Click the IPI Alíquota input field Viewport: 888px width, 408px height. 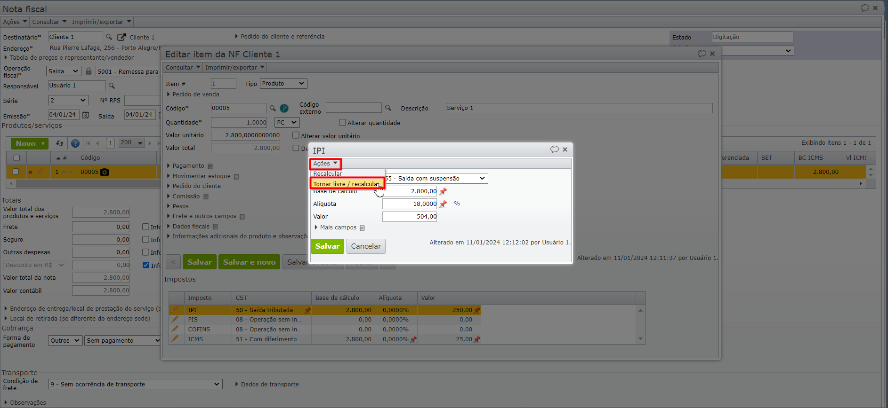coord(410,204)
